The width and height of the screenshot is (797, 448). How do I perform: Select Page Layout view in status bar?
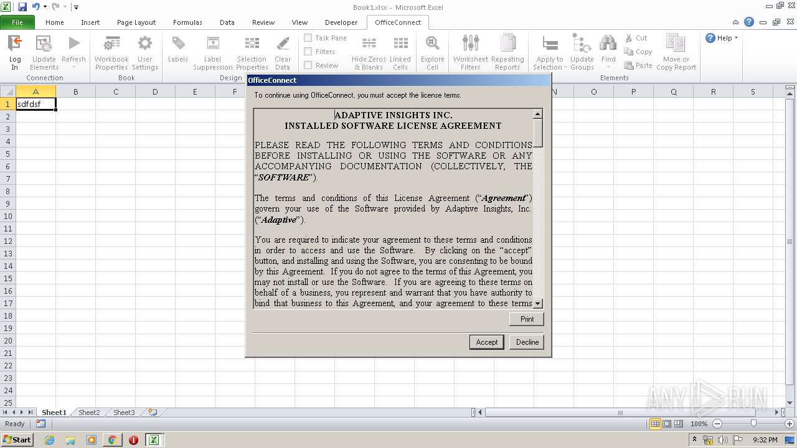click(667, 424)
